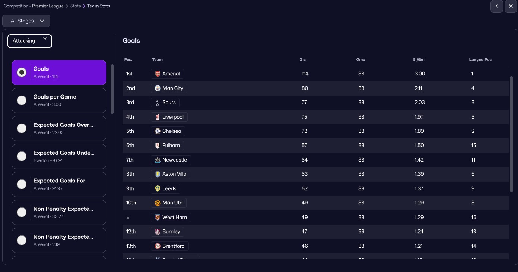Select the Expected Goals For radio option
Viewport: 518px width, 272px height.
pos(22,184)
